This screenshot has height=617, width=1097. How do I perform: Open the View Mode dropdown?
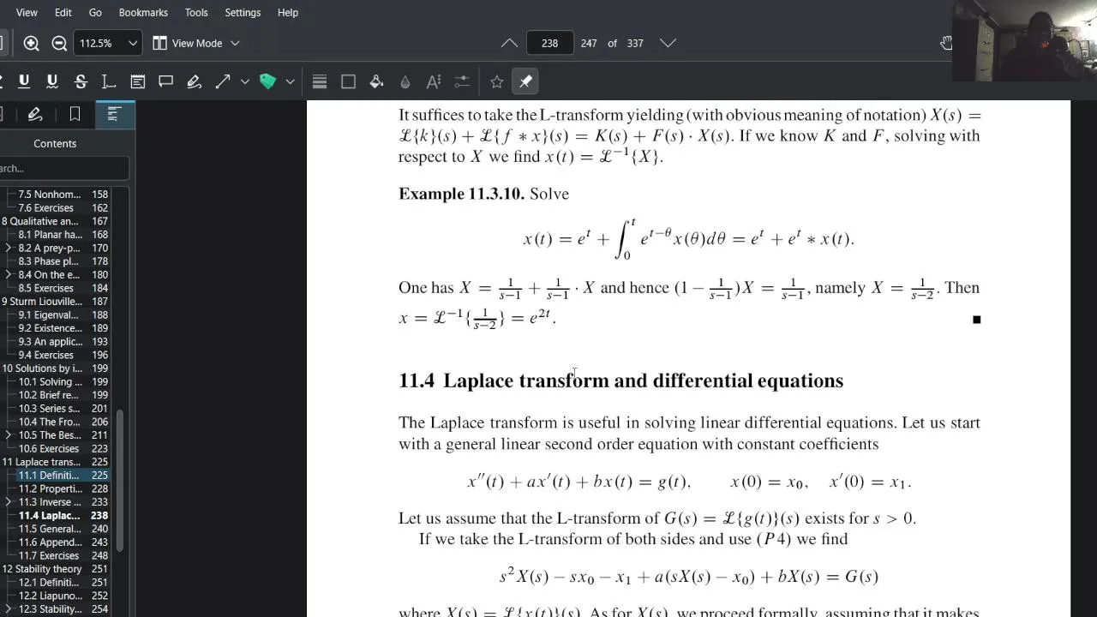coord(196,43)
